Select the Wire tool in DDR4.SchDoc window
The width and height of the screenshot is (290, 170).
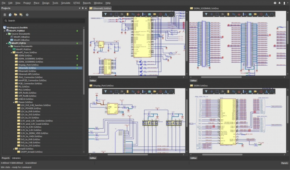233,91
